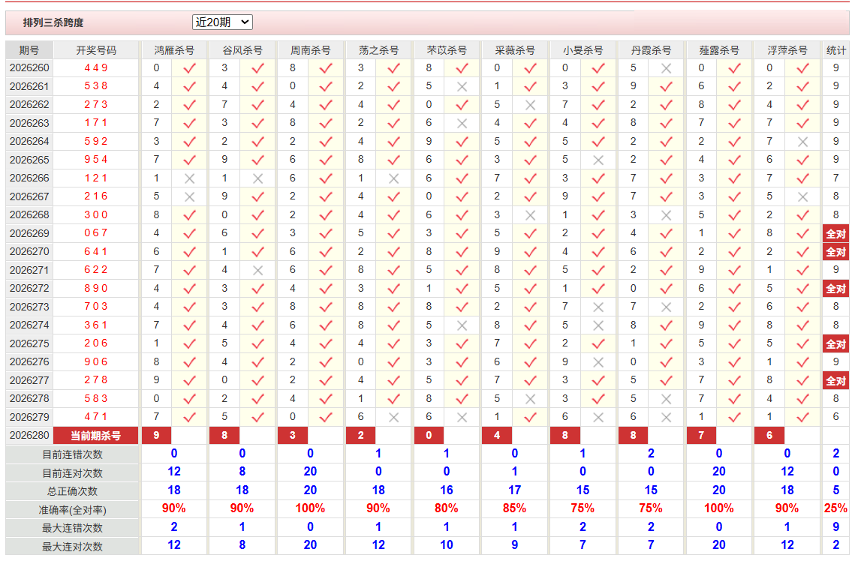The height and width of the screenshot is (561, 858).
Task: Click the 荡之杀号 column header
Action: click(378, 50)
